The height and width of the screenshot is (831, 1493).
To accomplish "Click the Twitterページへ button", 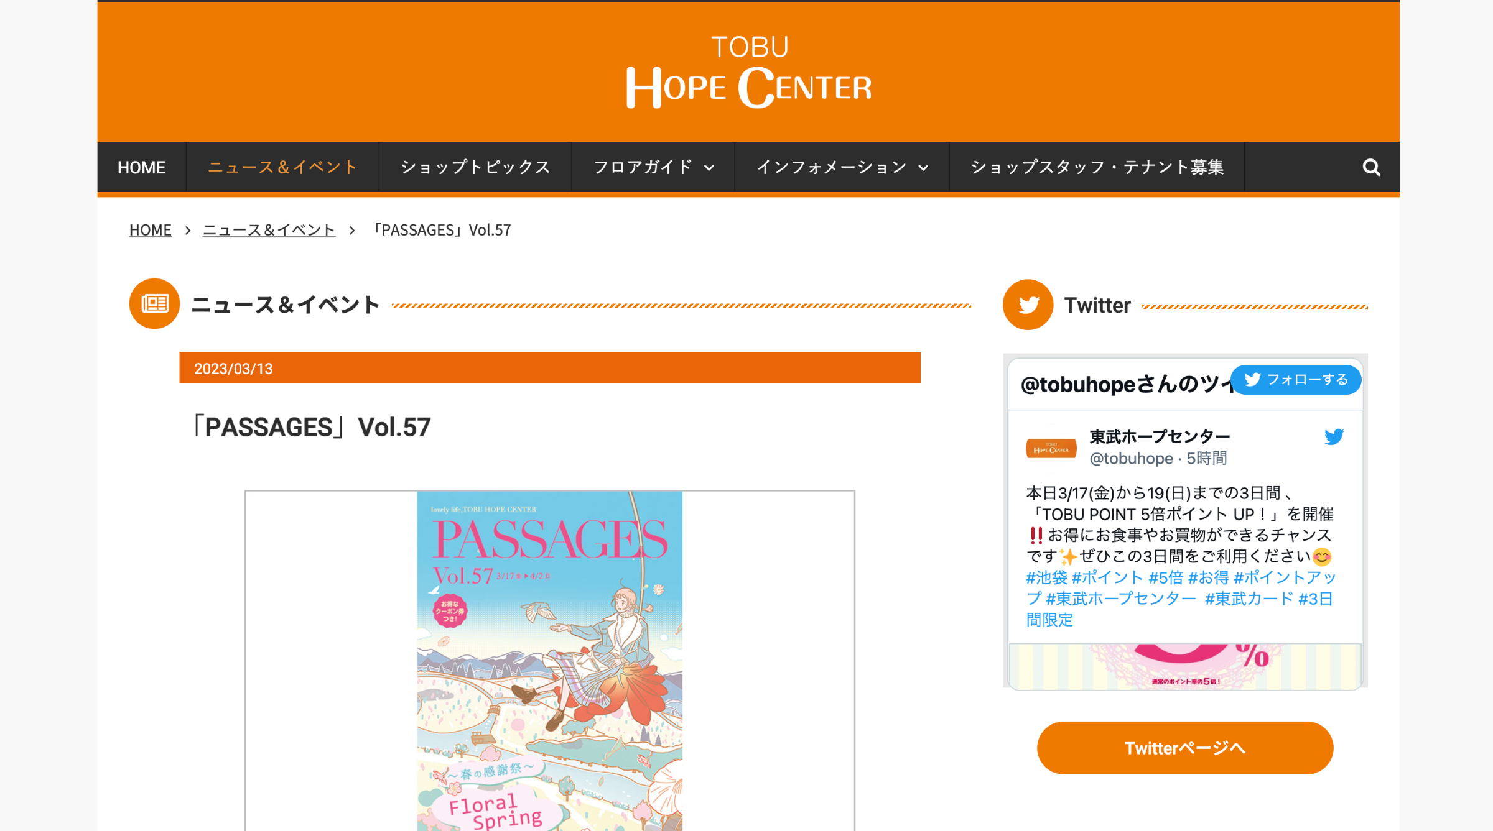I will coord(1185,748).
